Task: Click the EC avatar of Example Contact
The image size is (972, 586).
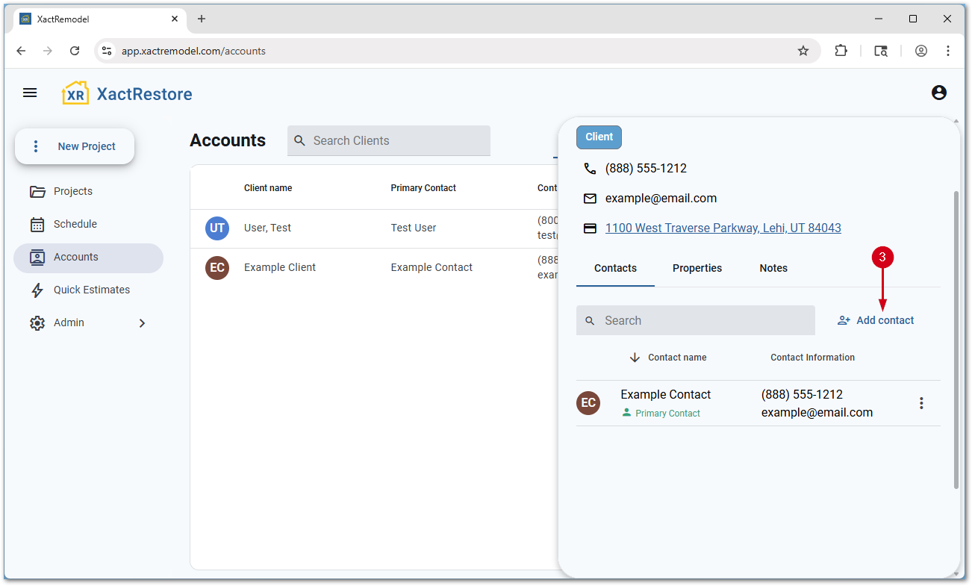Action: pos(588,403)
